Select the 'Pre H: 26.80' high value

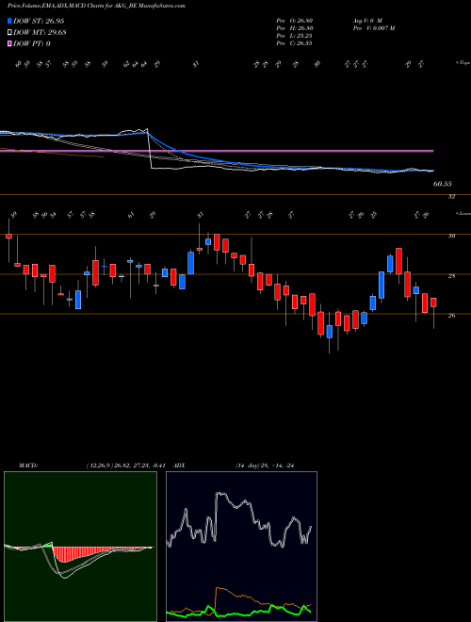294,28
